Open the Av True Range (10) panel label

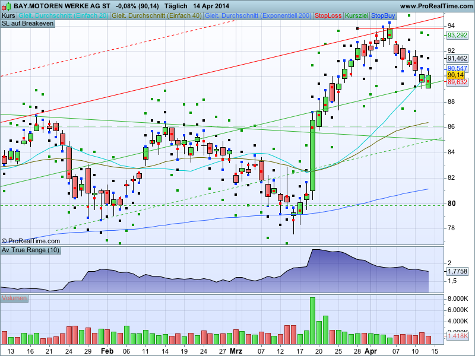coord(31,250)
